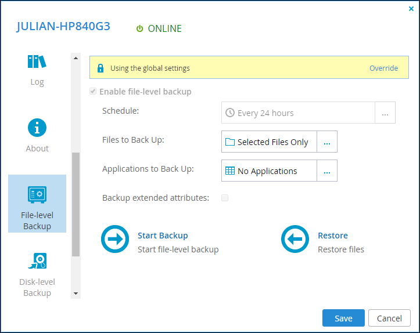420x333 pixels.
Task: Open the Log books icon
Action: pyautogui.click(x=37, y=61)
